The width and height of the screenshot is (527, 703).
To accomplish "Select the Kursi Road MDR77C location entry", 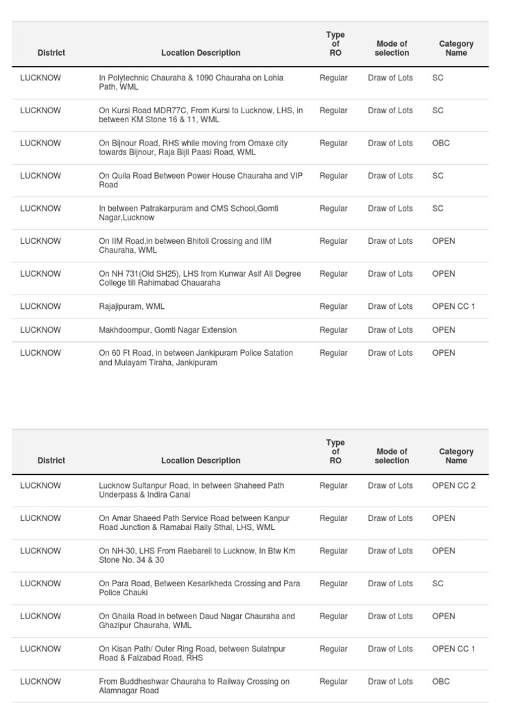I will pyautogui.click(x=200, y=115).
